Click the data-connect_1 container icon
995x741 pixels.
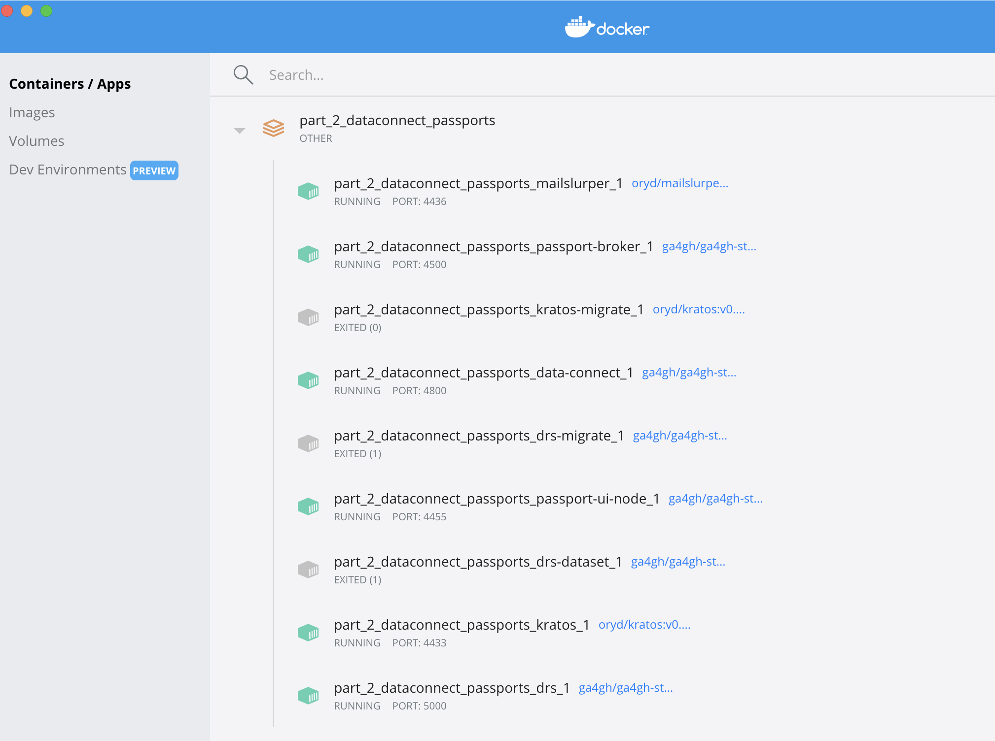[308, 380]
